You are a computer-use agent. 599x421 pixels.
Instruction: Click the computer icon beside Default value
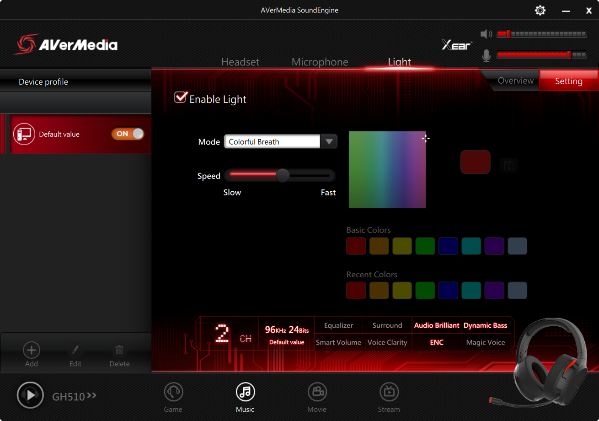click(x=24, y=134)
